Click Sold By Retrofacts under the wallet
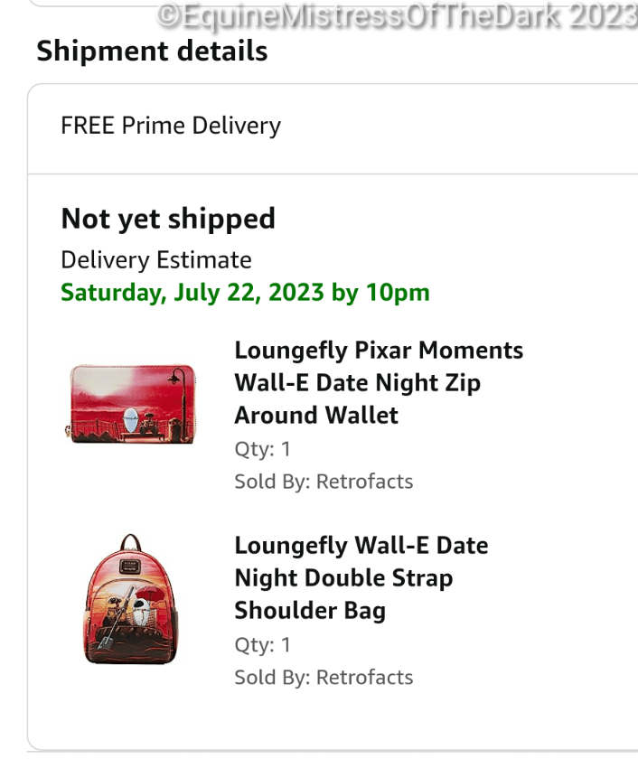The width and height of the screenshot is (638, 759). [x=324, y=482]
